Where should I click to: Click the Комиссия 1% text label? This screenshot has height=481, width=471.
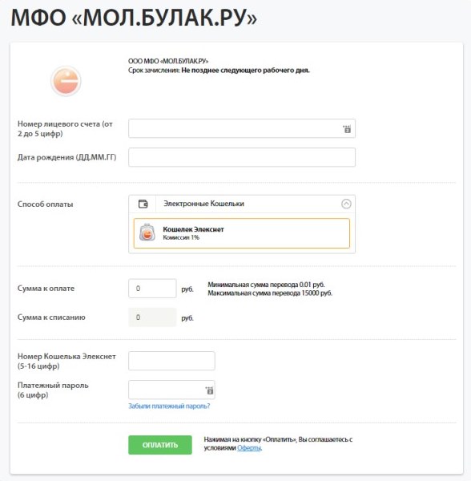pyautogui.click(x=181, y=237)
